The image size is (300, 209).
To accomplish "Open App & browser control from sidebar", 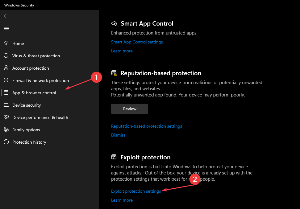I will pos(34,93).
